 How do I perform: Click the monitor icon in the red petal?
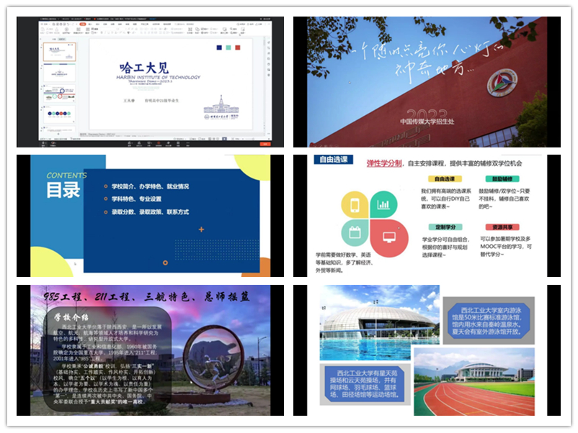388,235
